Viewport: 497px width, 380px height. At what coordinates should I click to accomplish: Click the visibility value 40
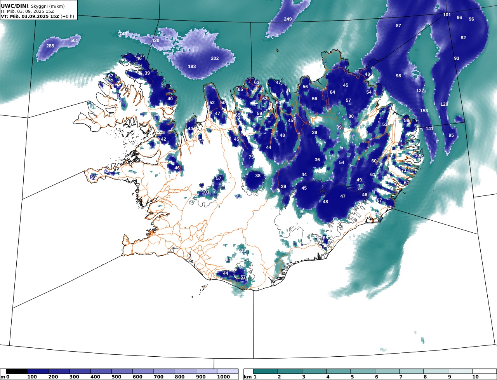[x=170, y=99]
